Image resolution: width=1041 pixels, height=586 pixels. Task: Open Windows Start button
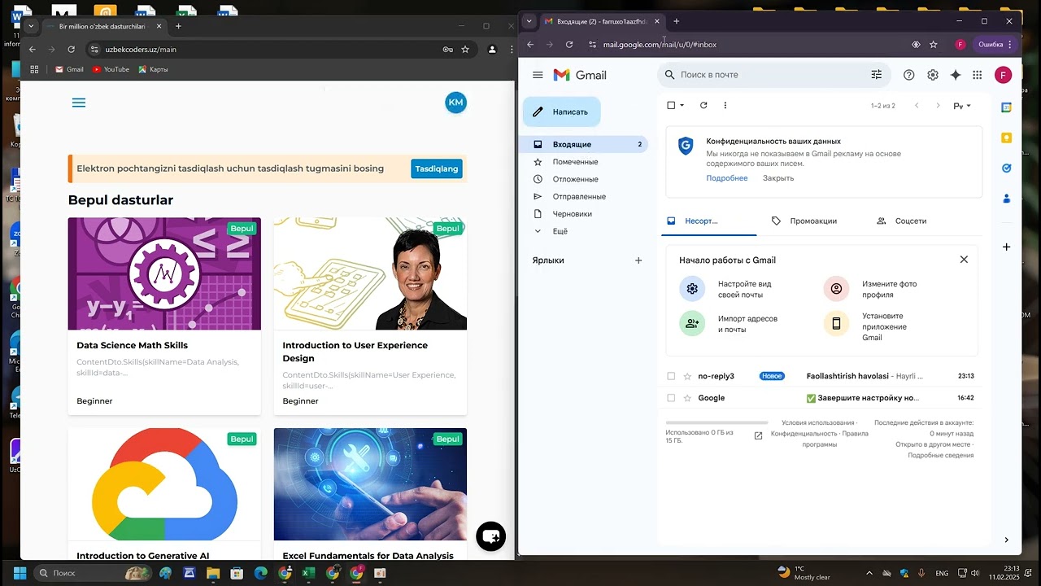click(x=20, y=573)
